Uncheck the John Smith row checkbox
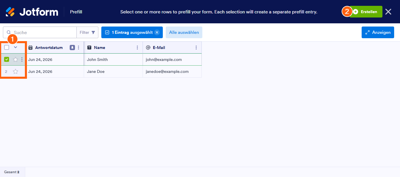The height and width of the screenshot is (177, 400). 7,59
